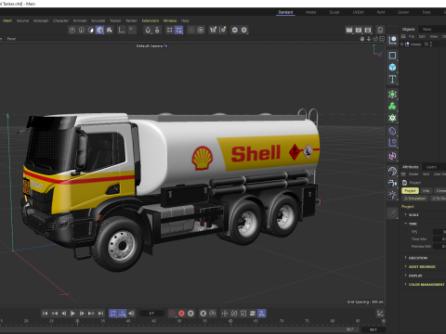Select the Null object icon in the side palette
446x334 pixels.
pos(392,40)
